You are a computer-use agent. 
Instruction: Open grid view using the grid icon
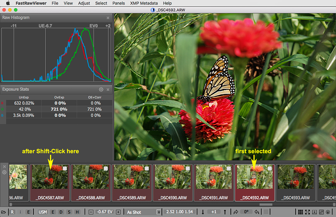coord(300,212)
